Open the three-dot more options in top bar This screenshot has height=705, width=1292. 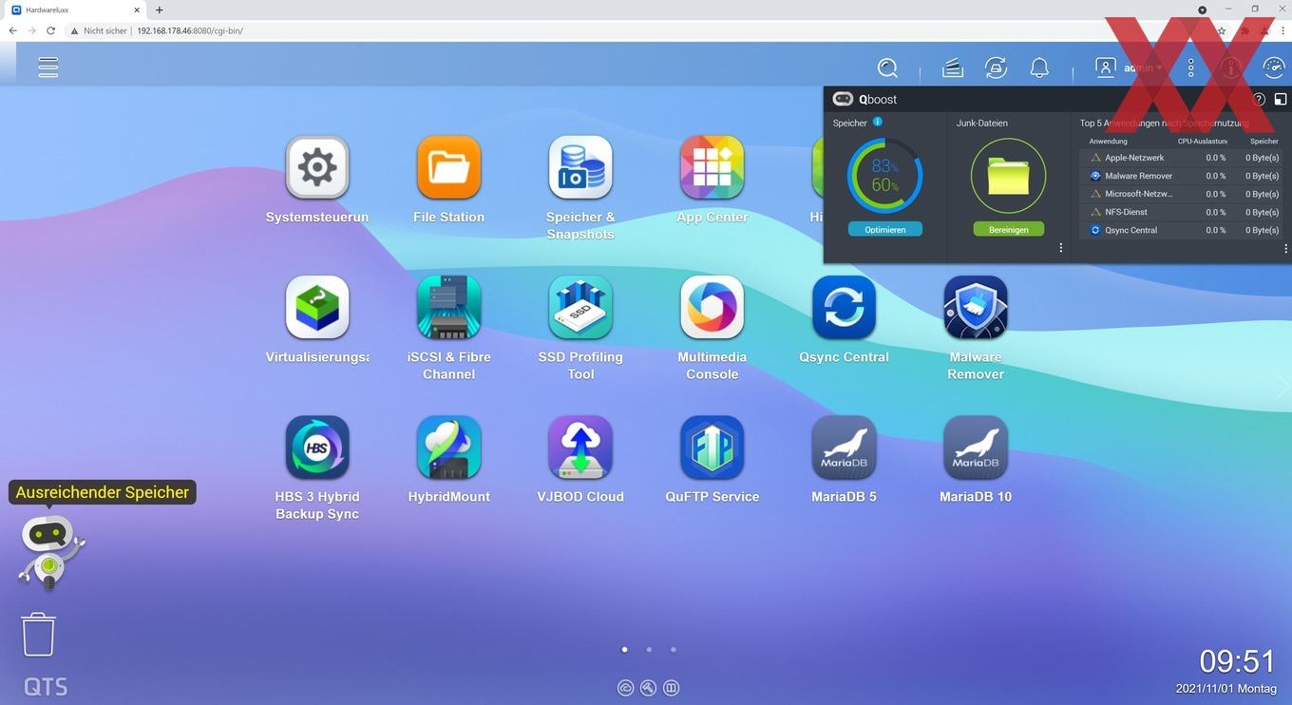(1190, 67)
